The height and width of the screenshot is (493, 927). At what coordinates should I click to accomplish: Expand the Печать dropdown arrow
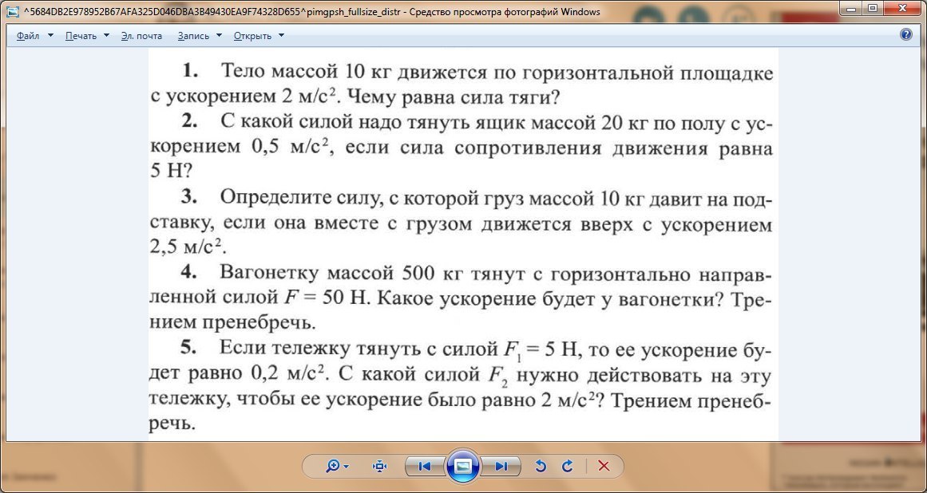tap(106, 35)
